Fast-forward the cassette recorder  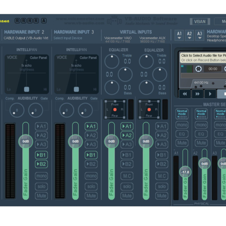tap(197, 94)
